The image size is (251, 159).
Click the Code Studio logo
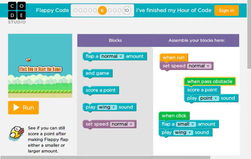click(x=17, y=13)
